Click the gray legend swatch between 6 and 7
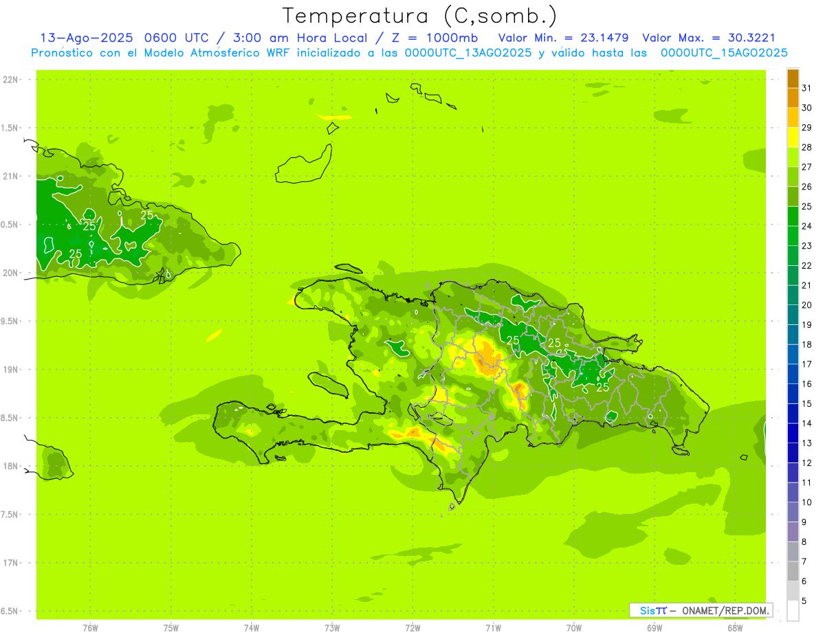 (x=793, y=571)
